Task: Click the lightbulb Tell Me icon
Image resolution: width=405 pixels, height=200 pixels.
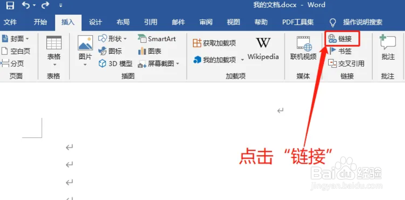Action: click(x=333, y=23)
